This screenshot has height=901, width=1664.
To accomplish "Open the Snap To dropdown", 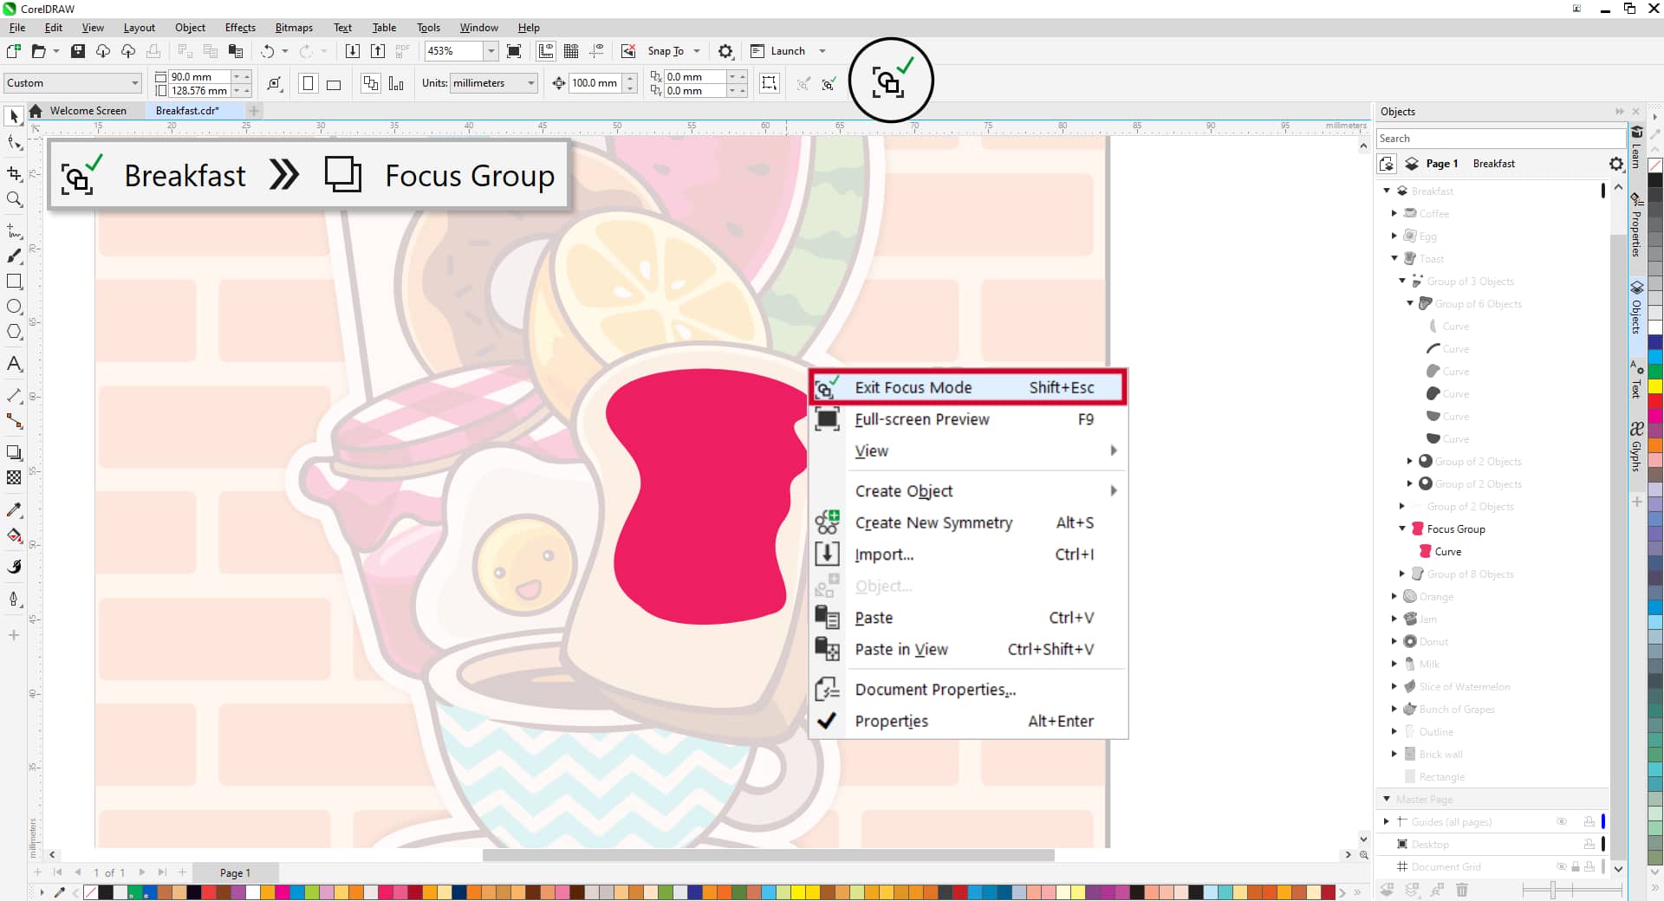I will pyautogui.click(x=697, y=51).
